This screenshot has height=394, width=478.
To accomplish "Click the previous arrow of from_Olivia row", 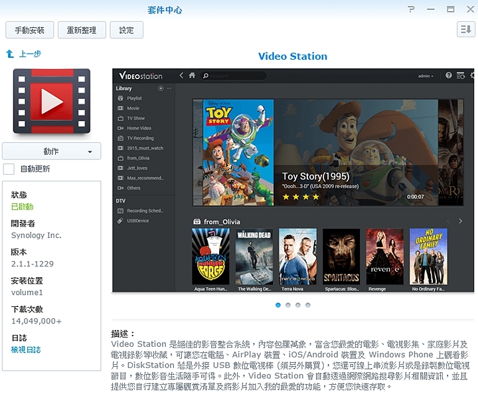I will point(448,221).
